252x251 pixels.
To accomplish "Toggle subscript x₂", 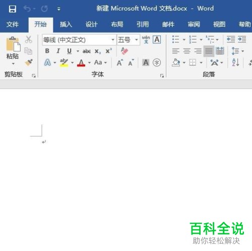I will pos(98,51).
